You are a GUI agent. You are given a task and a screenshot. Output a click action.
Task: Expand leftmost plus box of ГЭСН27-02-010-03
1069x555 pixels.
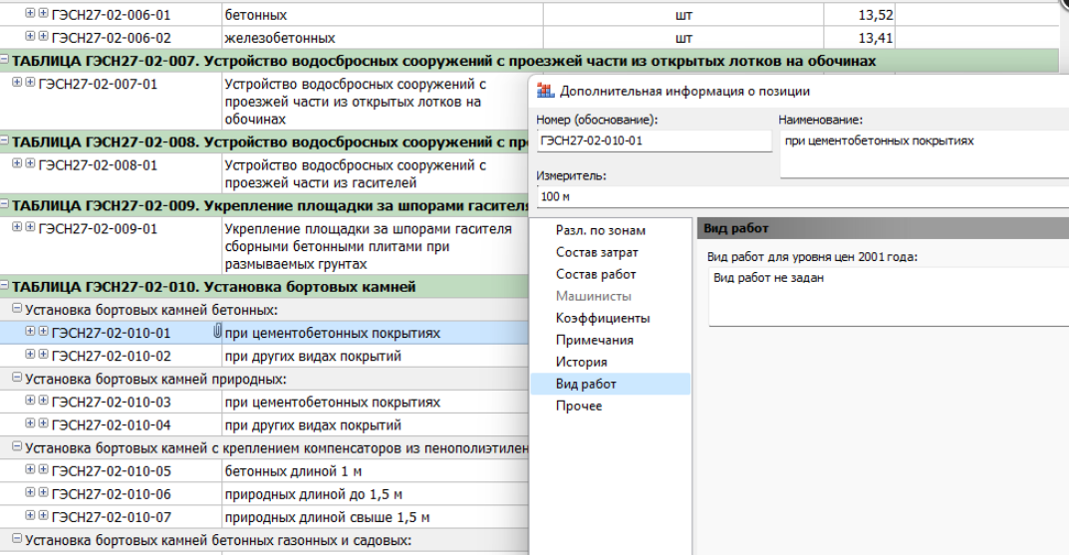pos(30,401)
